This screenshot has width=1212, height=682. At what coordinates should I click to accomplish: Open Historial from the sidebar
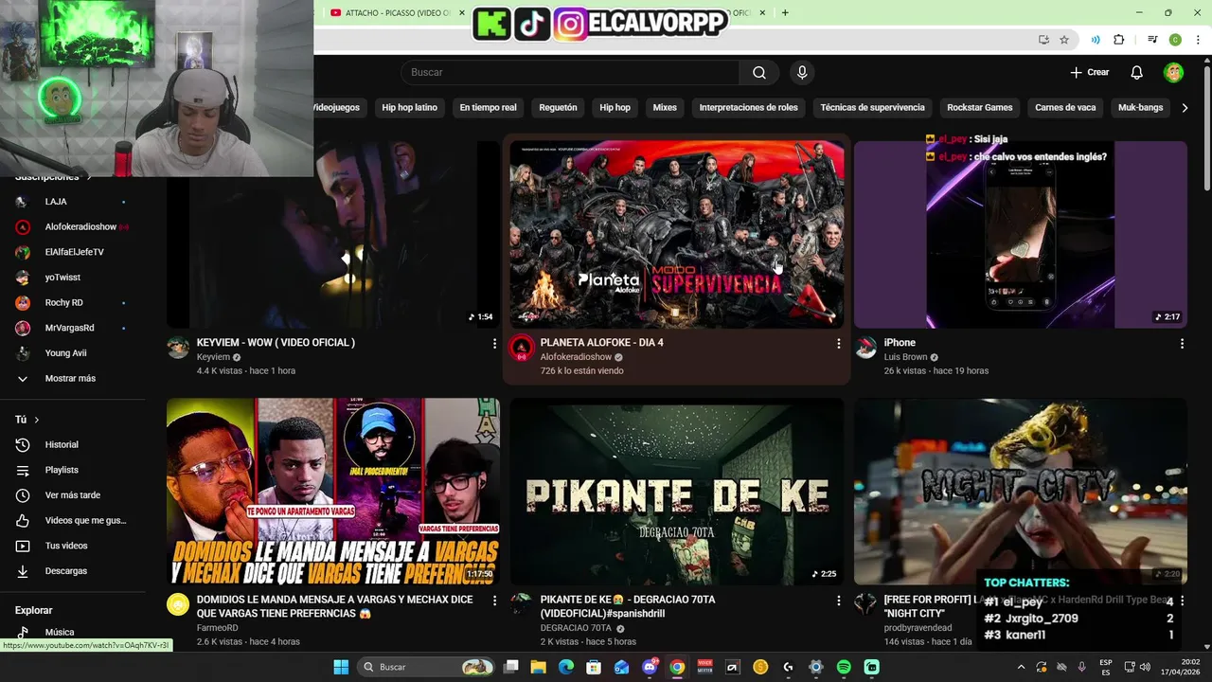click(62, 444)
